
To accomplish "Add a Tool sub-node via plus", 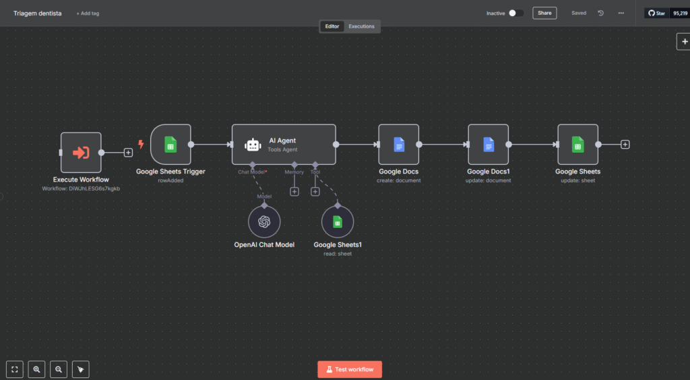I will point(315,192).
